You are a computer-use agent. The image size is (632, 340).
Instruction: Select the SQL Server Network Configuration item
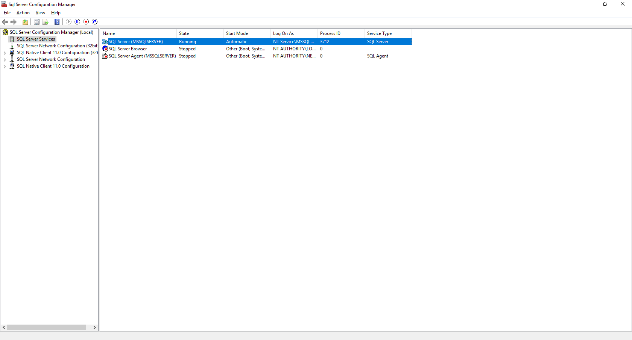pos(51,59)
